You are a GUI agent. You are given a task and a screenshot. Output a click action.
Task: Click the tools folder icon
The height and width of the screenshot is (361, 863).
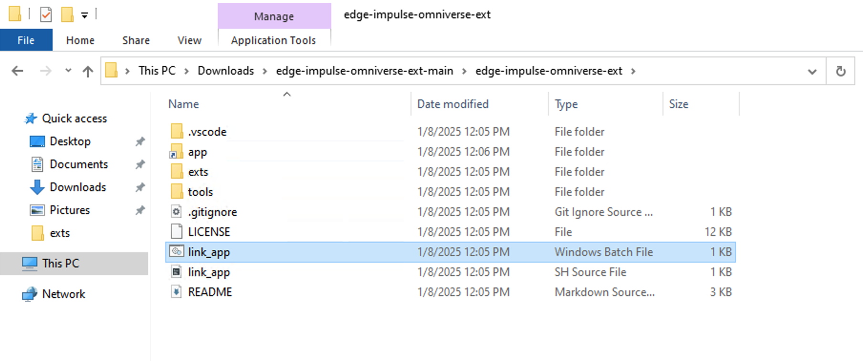point(177,191)
